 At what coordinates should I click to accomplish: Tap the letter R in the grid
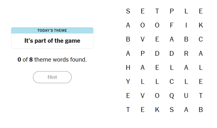point(186,54)
